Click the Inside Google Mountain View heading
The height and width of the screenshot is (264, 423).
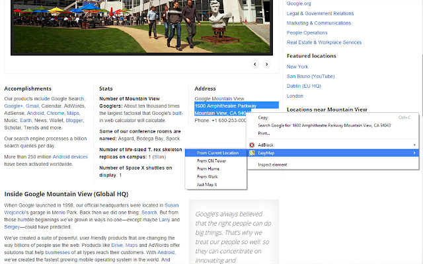66,194
